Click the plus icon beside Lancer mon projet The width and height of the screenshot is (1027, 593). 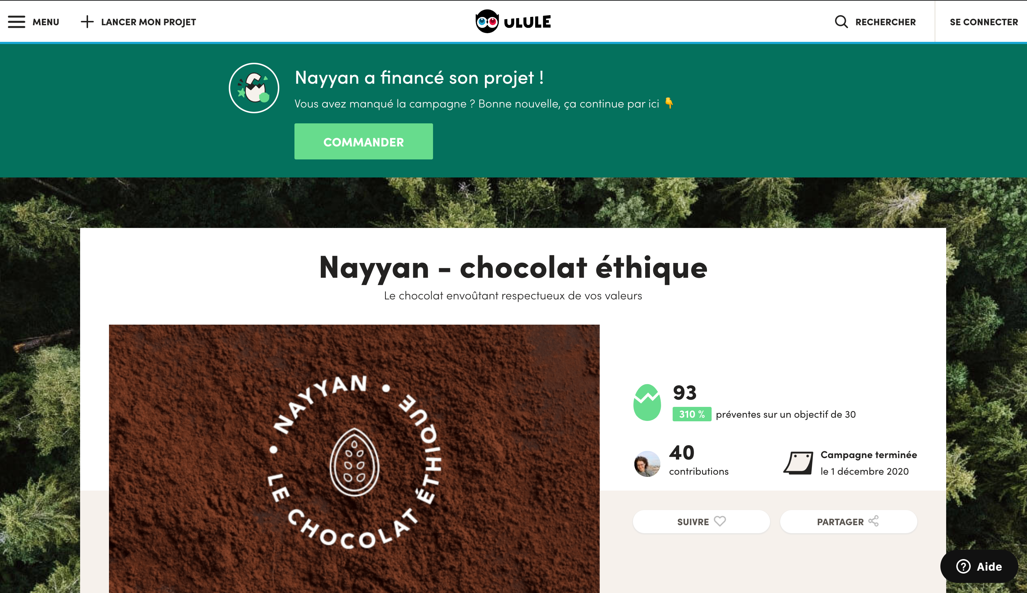tap(87, 22)
